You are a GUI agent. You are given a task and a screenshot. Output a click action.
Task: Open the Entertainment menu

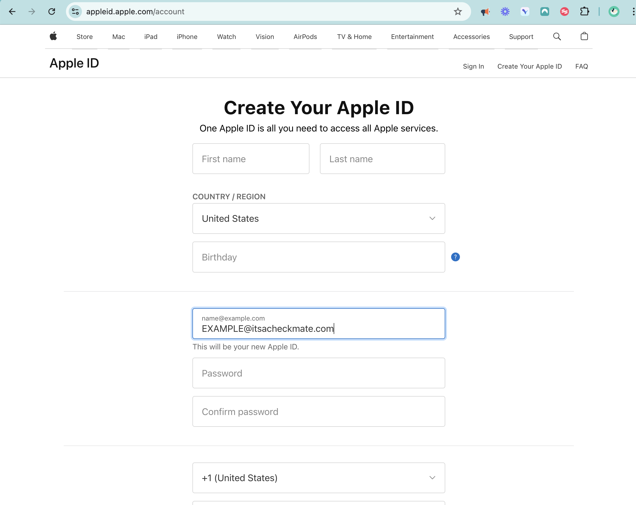pos(412,37)
